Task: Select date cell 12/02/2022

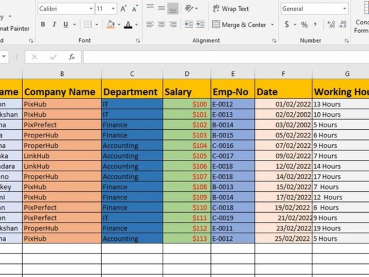Action: pos(283,166)
